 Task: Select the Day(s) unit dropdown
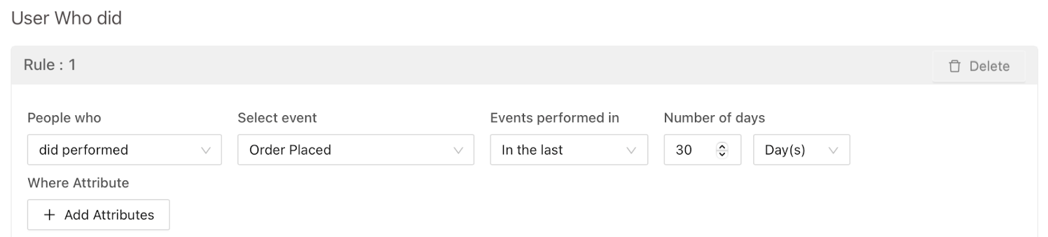click(x=802, y=150)
